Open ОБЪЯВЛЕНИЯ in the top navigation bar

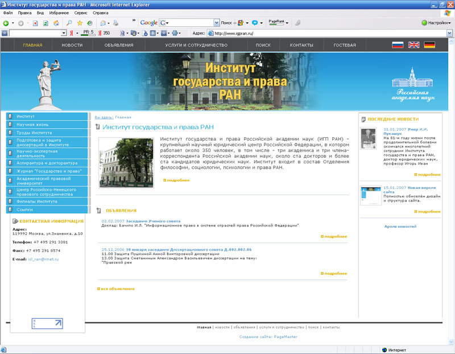[119, 45]
